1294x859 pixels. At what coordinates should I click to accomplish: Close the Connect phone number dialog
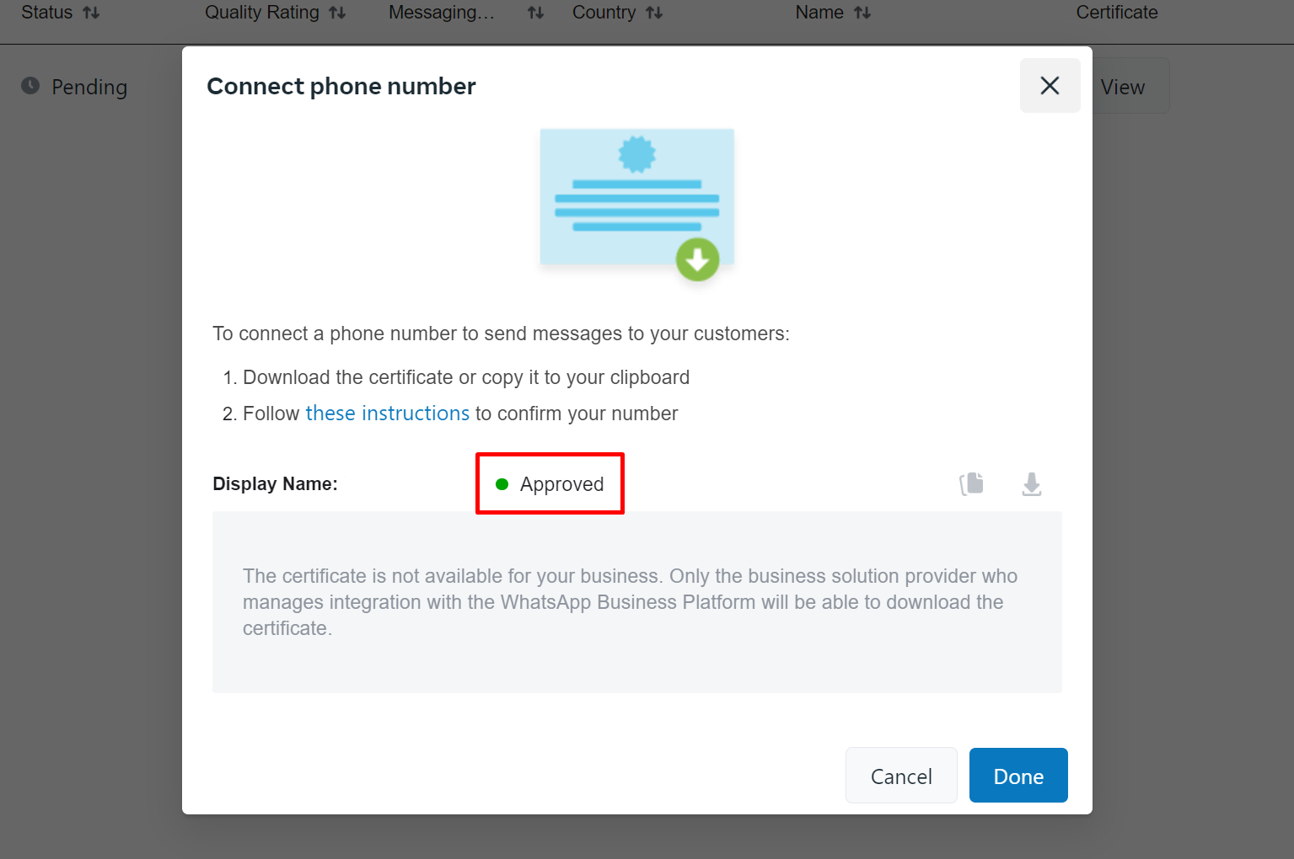(x=1050, y=85)
